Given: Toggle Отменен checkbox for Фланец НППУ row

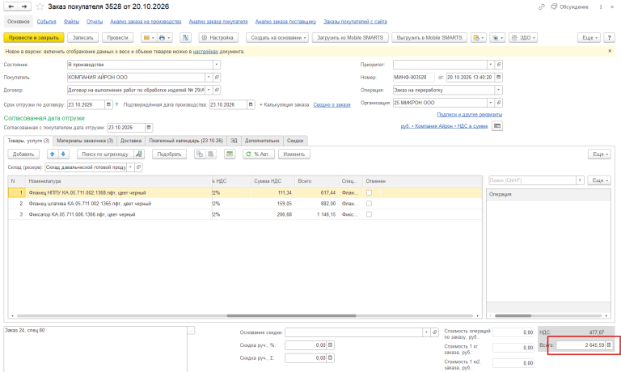Looking at the screenshot, I should pos(369,192).
